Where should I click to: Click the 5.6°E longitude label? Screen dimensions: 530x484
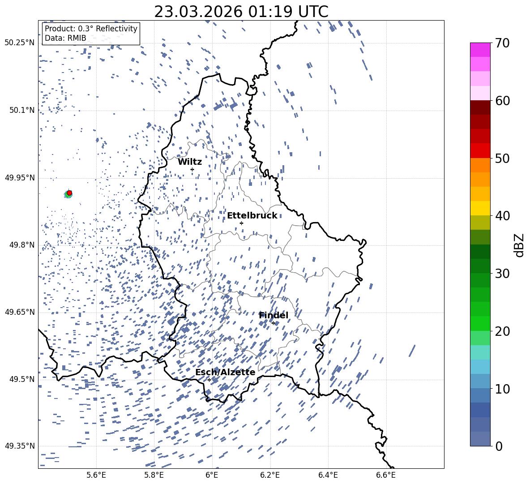tap(96, 475)
